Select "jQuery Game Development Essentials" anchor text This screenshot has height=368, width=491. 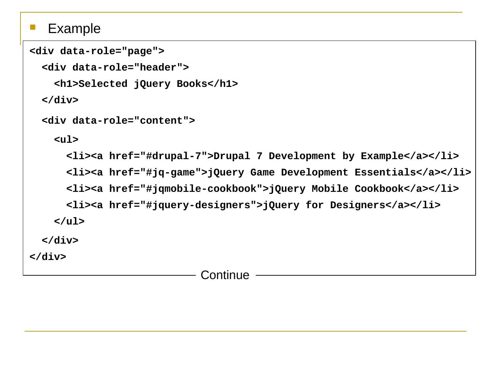(312, 173)
